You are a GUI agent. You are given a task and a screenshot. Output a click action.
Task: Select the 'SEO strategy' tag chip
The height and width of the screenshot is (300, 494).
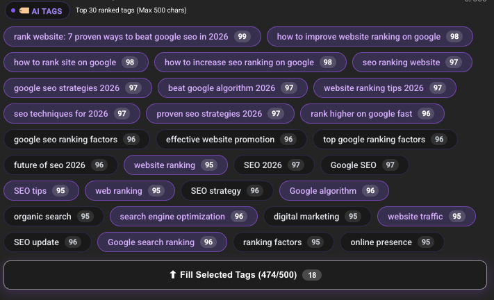[227, 191]
